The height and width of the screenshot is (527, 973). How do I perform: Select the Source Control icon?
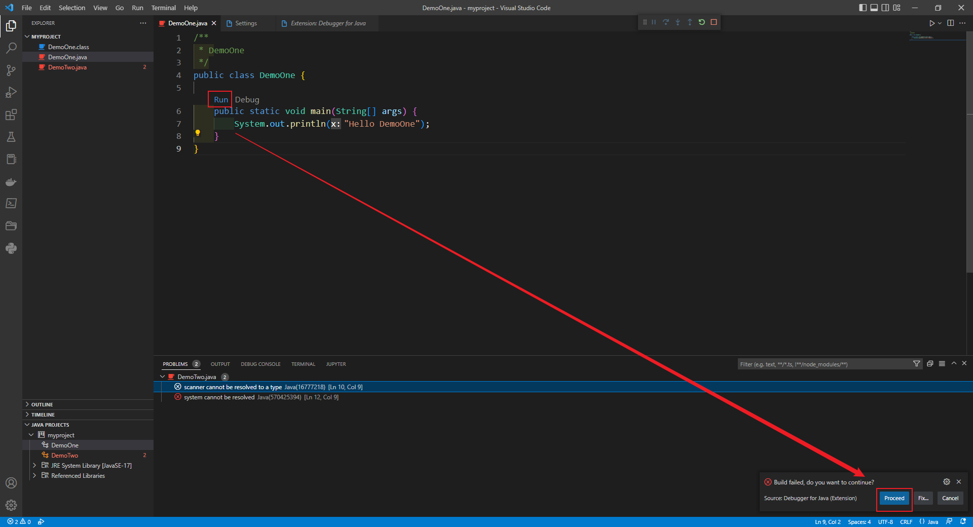pyautogui.click(x=11, y=70)
